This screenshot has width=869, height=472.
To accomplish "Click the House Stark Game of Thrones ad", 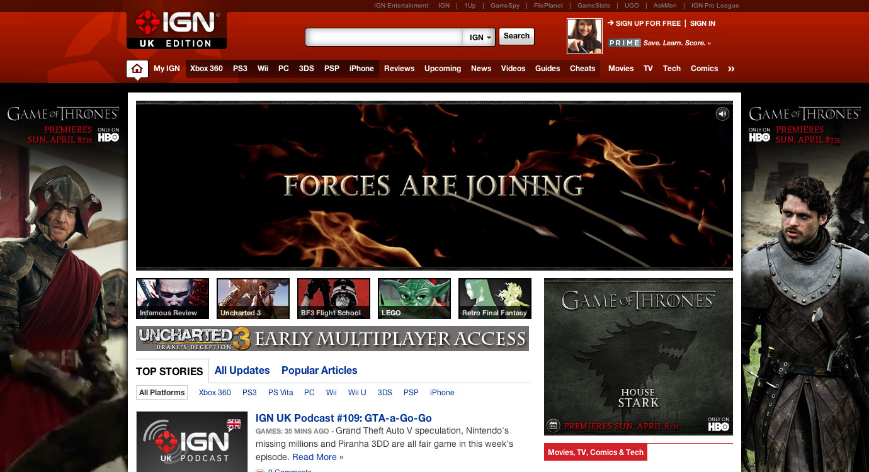I will click(639, 357).
